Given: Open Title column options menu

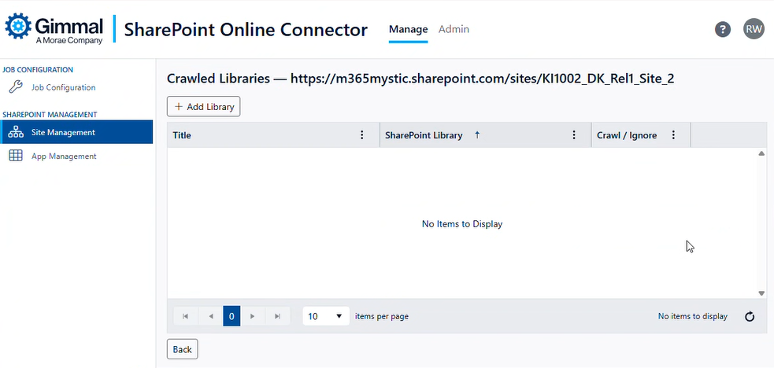Looking at the screenshot, I should point(362,135).
